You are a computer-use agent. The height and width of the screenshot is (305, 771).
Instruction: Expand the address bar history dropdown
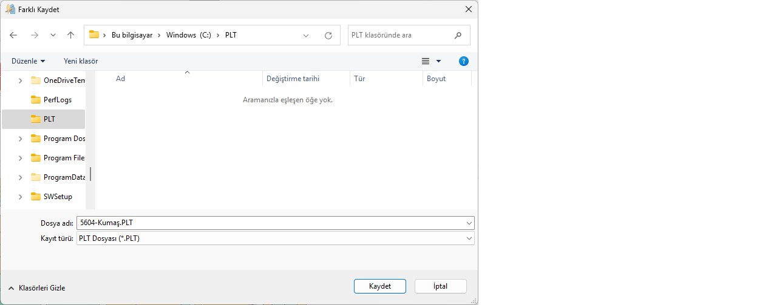point(306,35)
